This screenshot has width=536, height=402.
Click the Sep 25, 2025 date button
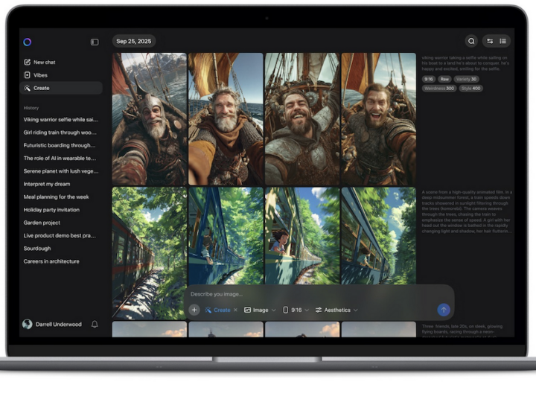pyautogui.click(x=133, y=42)
